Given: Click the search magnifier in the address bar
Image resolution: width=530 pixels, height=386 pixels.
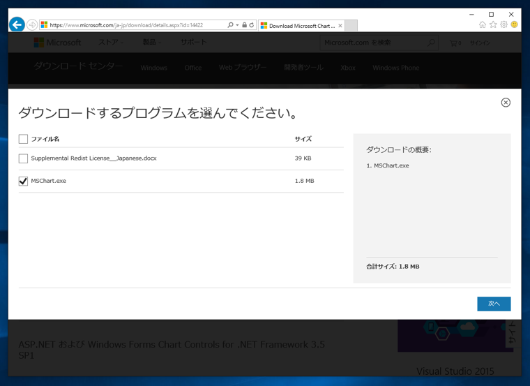Looking at the screenshot, I should [230, 25].
